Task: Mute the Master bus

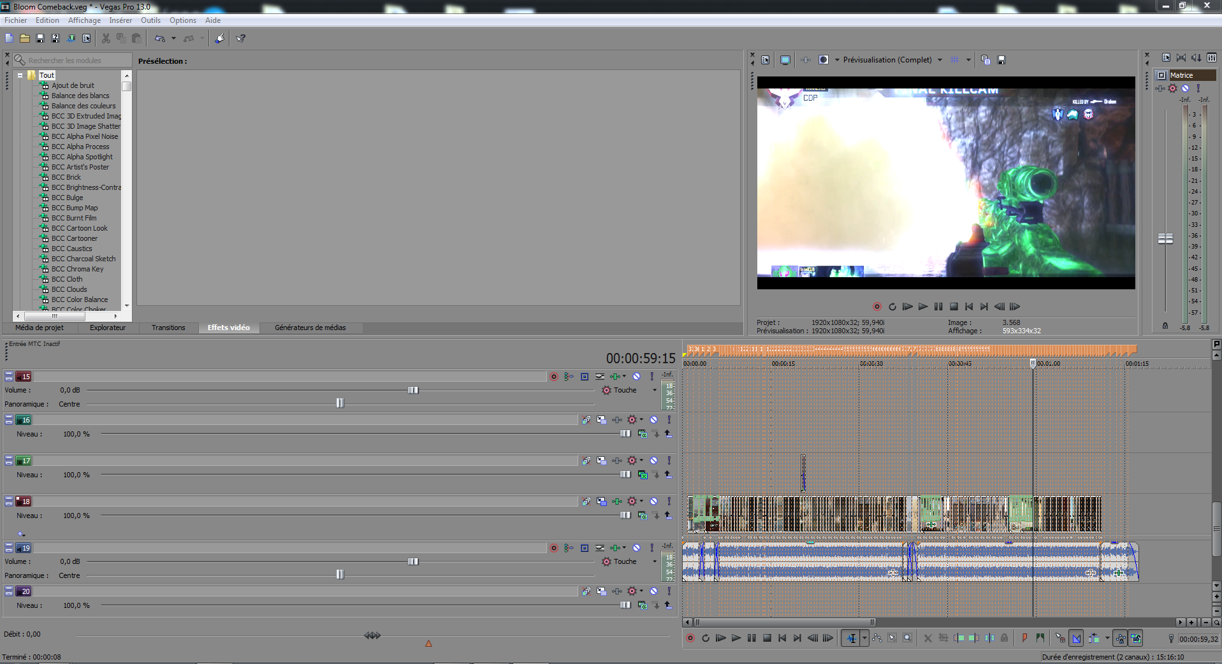Action: point(1185,89)
